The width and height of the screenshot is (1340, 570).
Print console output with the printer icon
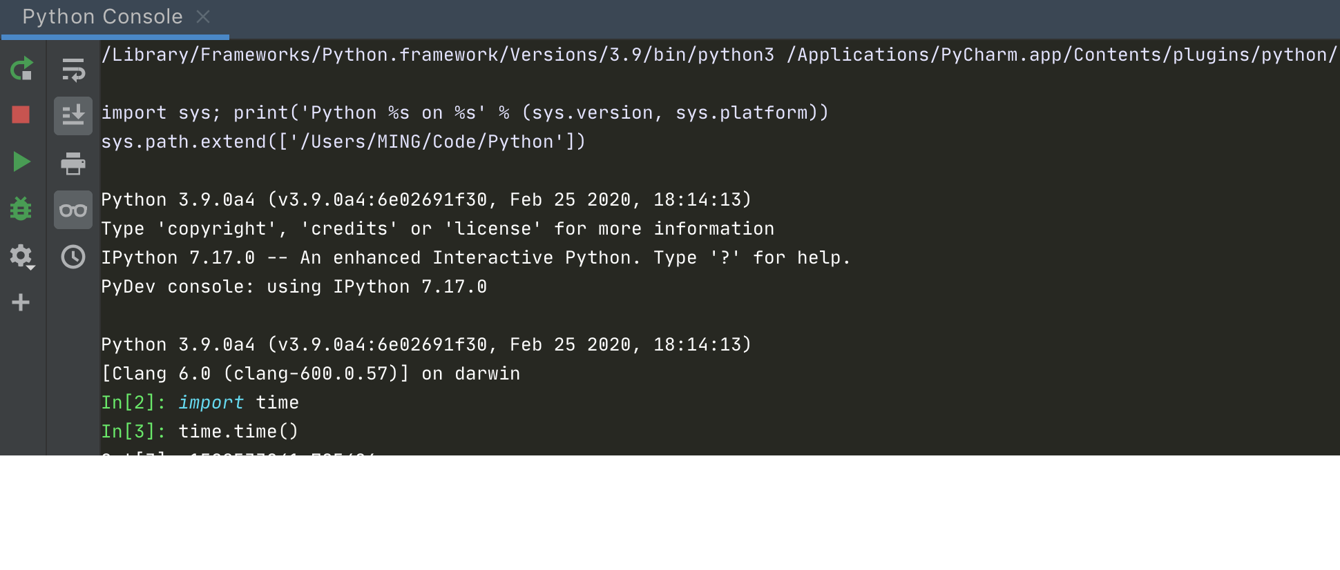pos(73,164)
